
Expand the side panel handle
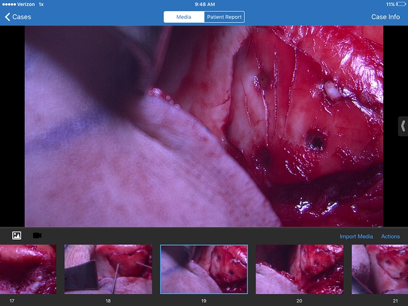[x=403, y=126]
